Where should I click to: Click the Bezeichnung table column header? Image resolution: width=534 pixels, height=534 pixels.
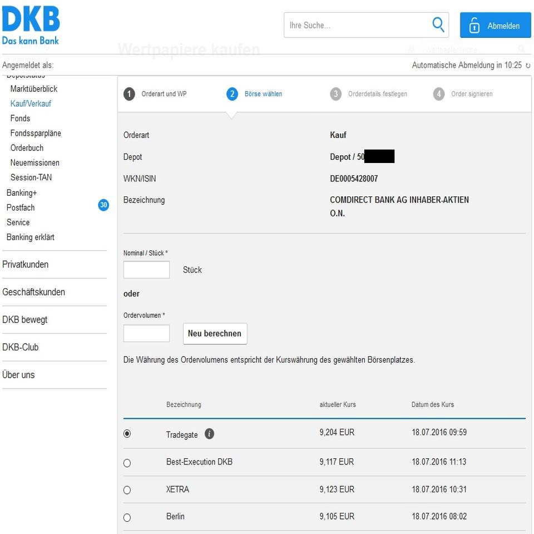[184, 404]
